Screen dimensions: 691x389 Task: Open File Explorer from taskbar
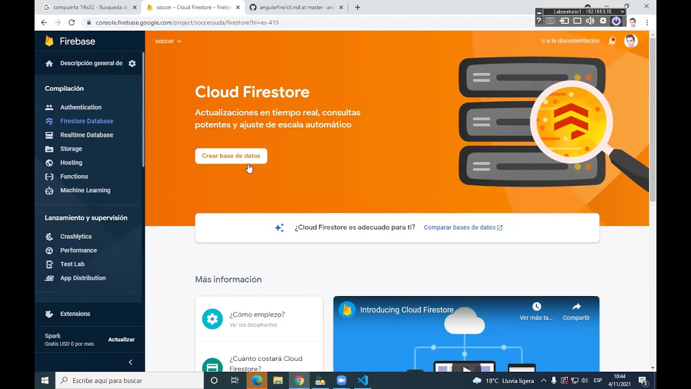278,380
